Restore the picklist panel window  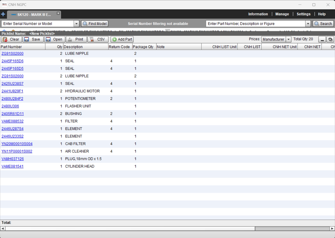(330, 39)
